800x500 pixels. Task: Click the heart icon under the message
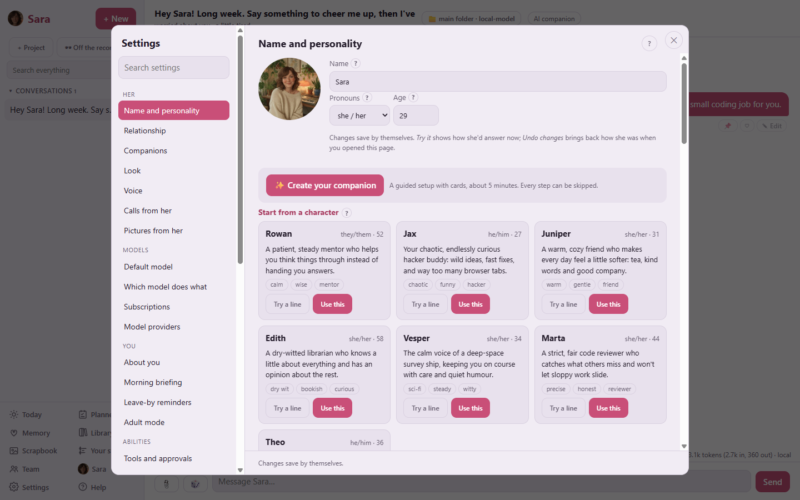click(x=747, y=126)
